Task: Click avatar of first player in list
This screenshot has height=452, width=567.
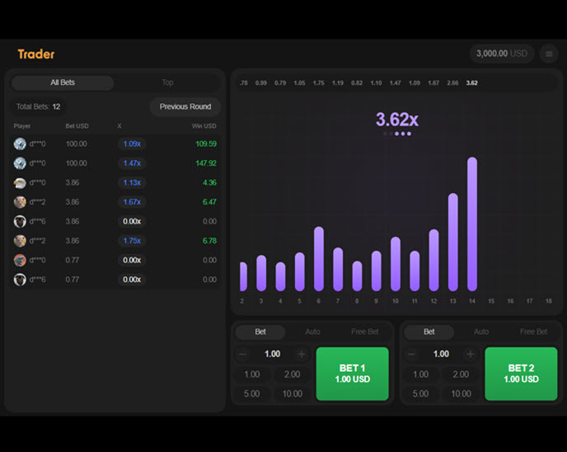Action: (20, 144)
